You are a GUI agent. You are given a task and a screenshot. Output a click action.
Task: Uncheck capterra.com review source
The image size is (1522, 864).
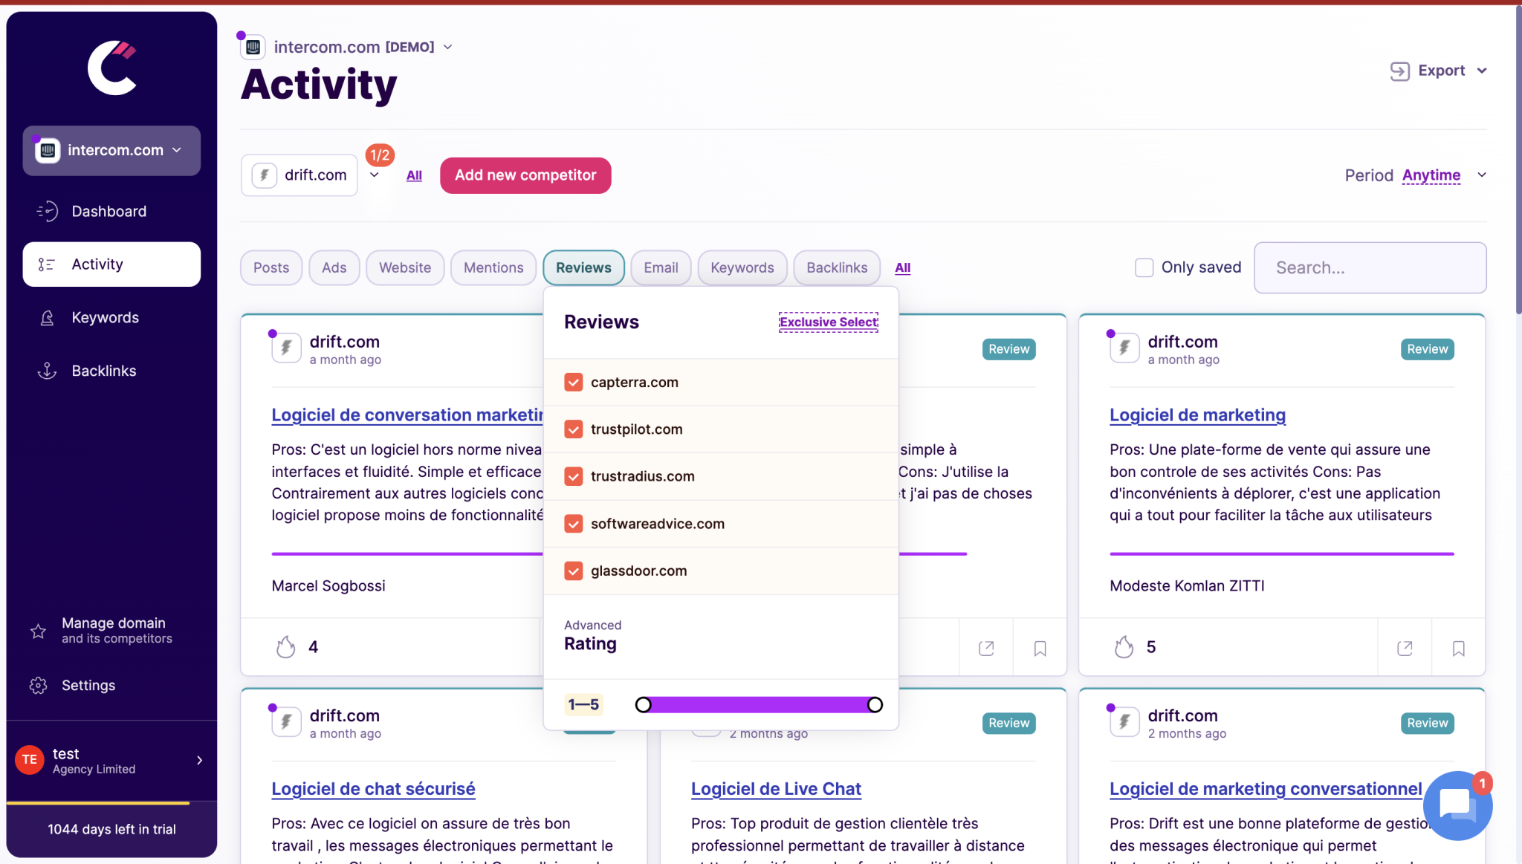[x=573, y=382]
